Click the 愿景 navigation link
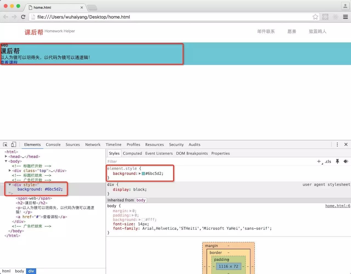Image resolution: width=351 pixels, height=274 pixels. (x=292, y=31)
